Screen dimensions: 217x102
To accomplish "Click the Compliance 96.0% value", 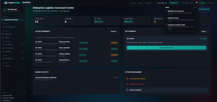I will click(129, 22).
